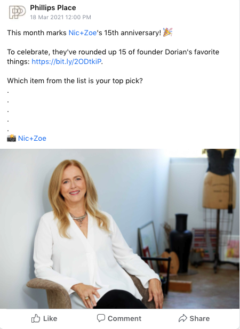Click the Share button label
The height and width of the screenshot is (329, 240).
click(x=199, y=318)
